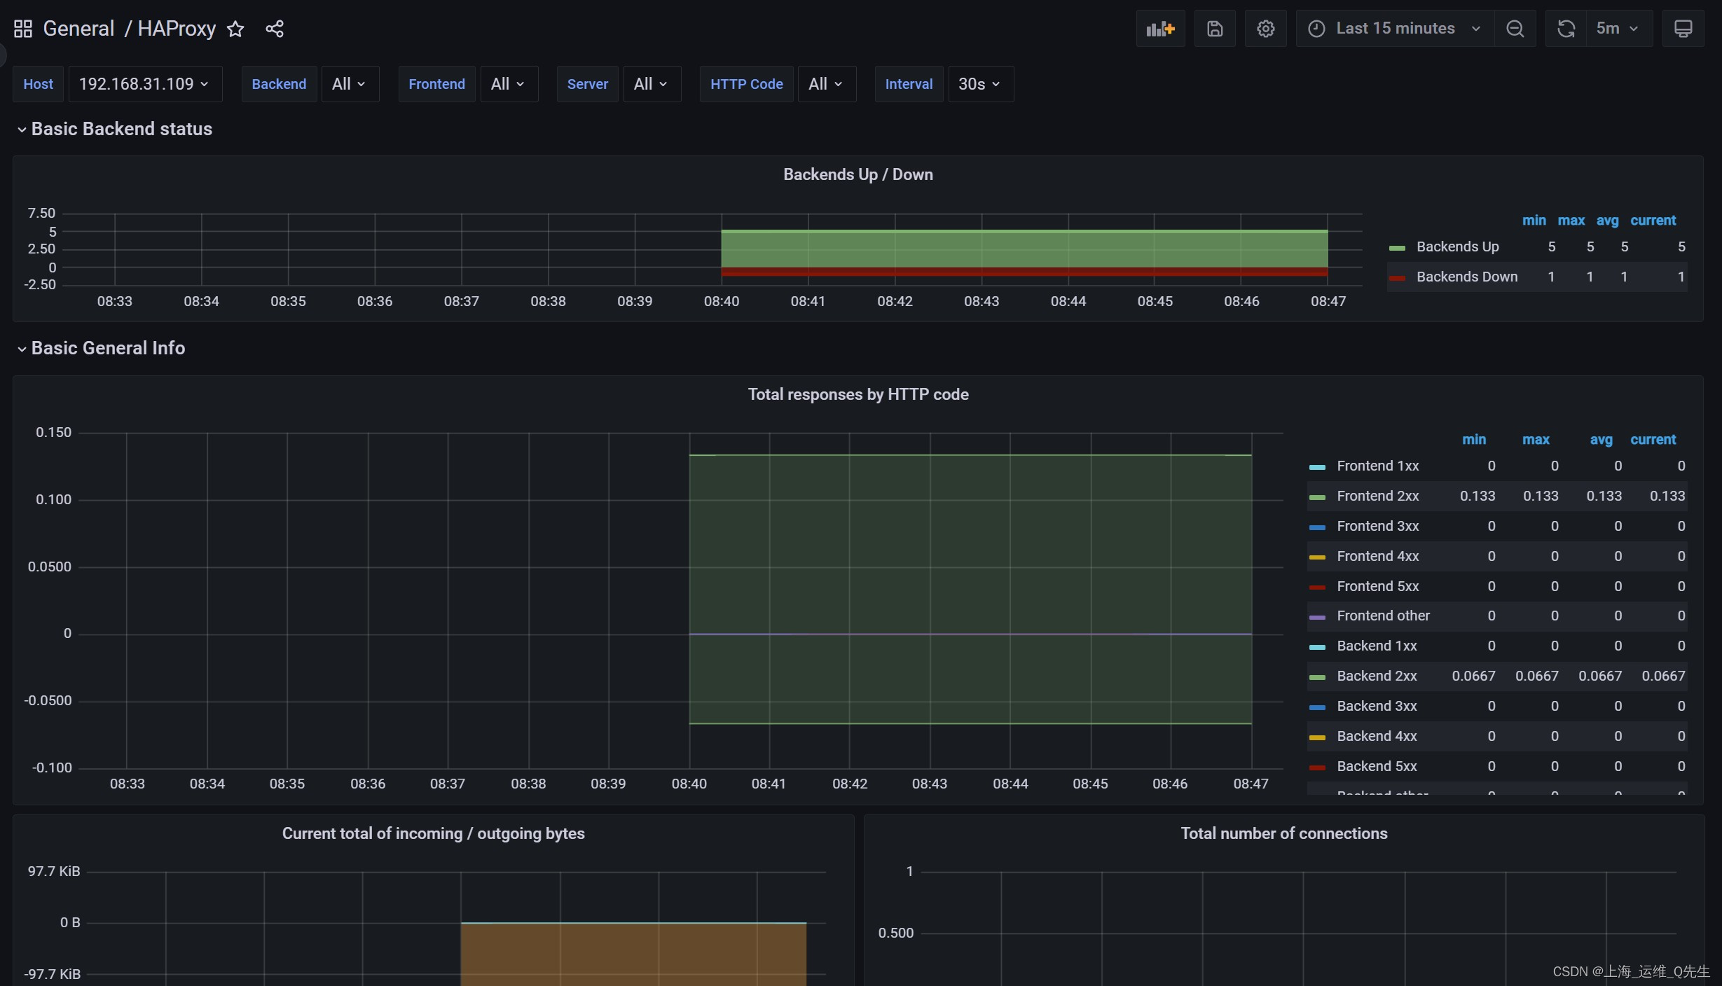
Task: Click Backends Up green color swatch
Action: [x=1397, y=248]
